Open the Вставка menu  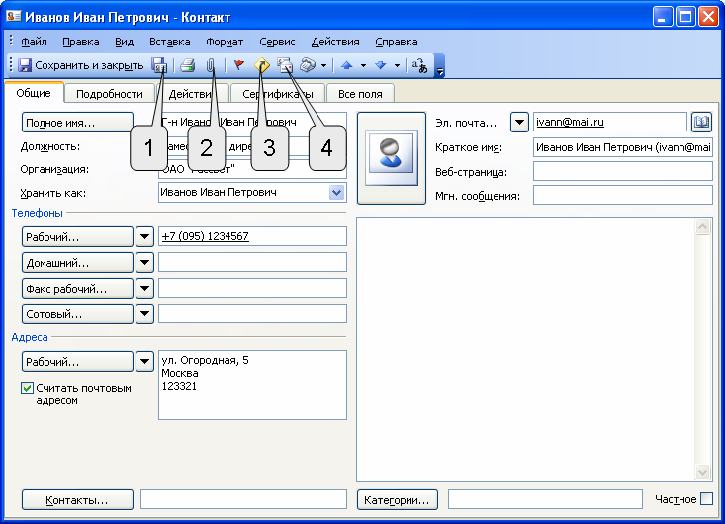click(170, 42)
